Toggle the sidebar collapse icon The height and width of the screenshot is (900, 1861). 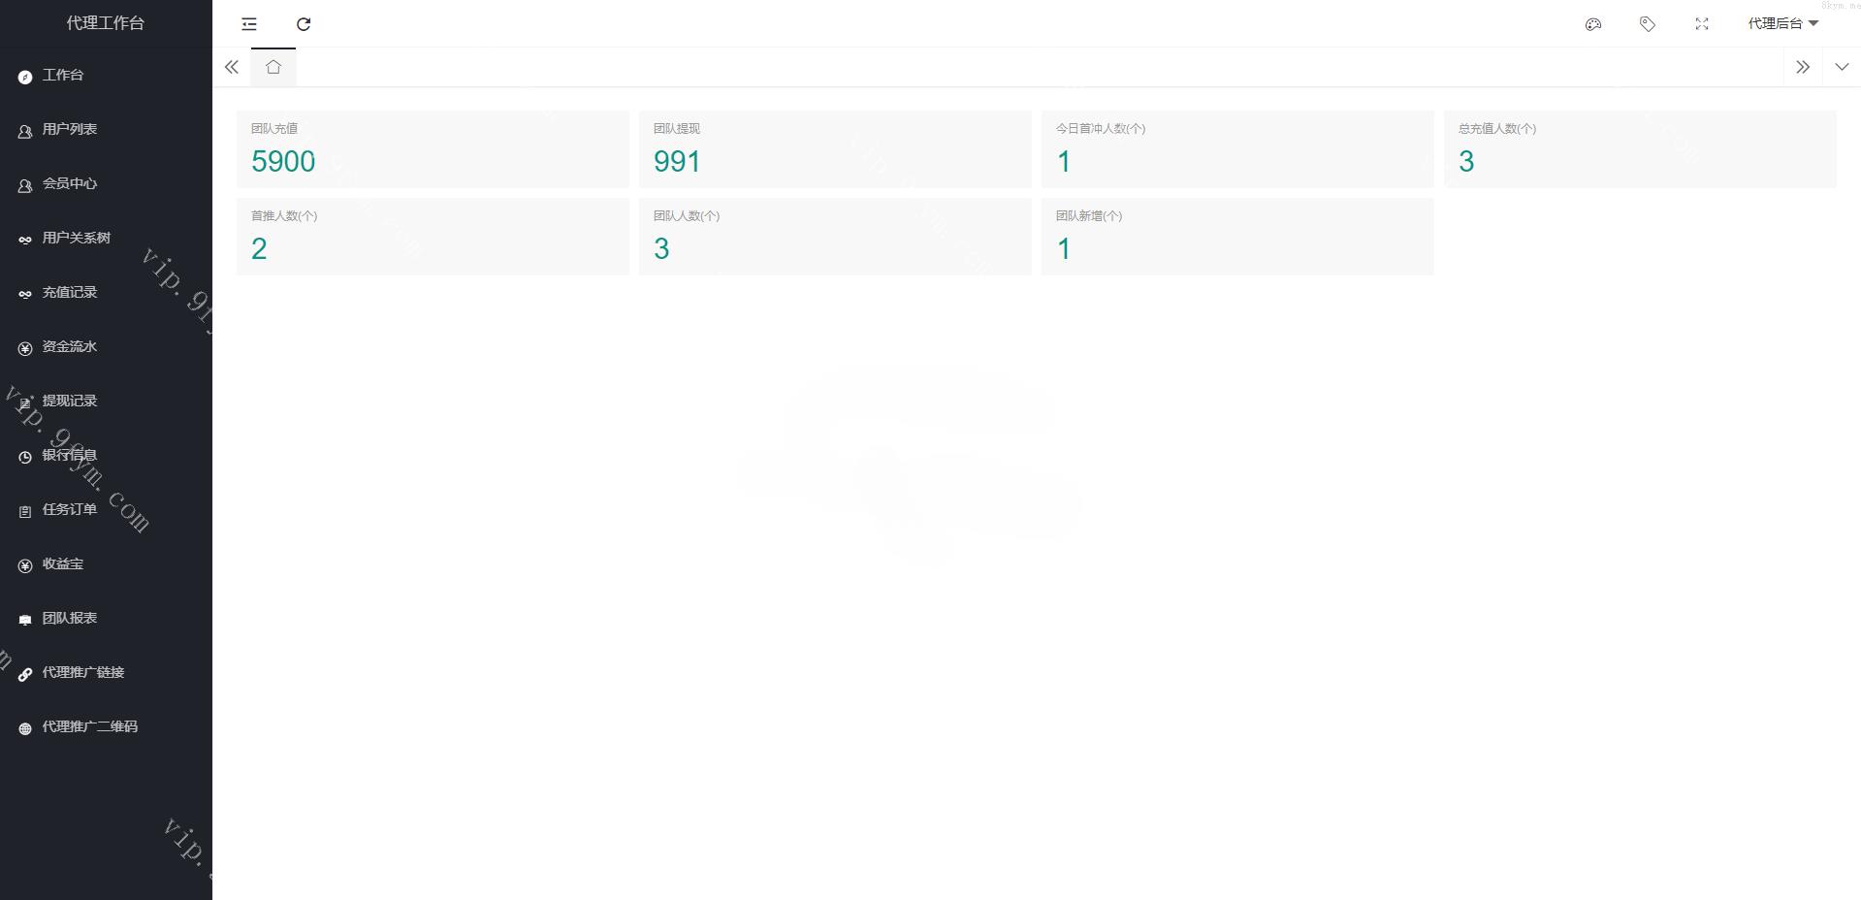pyautogui.click(x=249, y=24)
